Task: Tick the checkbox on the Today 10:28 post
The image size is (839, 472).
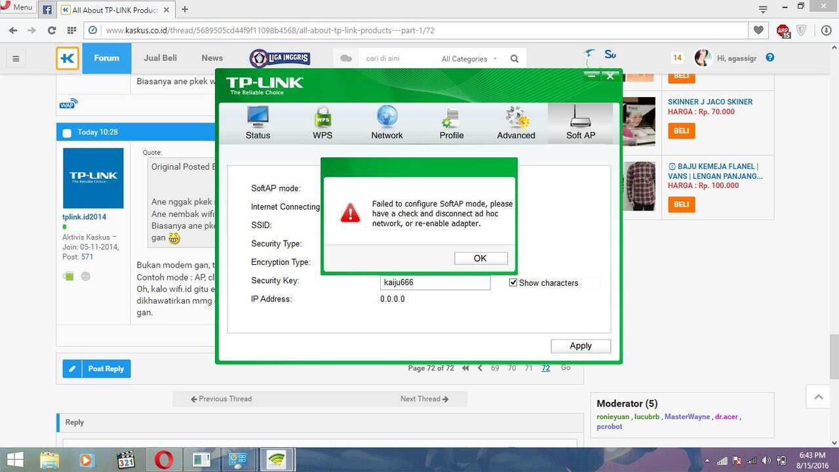Action: point(67,133)
